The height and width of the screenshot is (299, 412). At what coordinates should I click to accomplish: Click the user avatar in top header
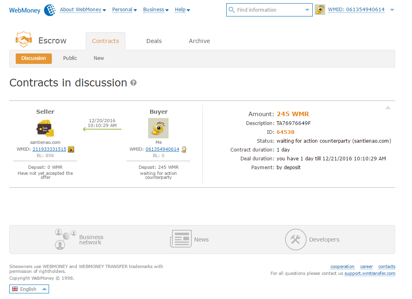coord(320,10)
